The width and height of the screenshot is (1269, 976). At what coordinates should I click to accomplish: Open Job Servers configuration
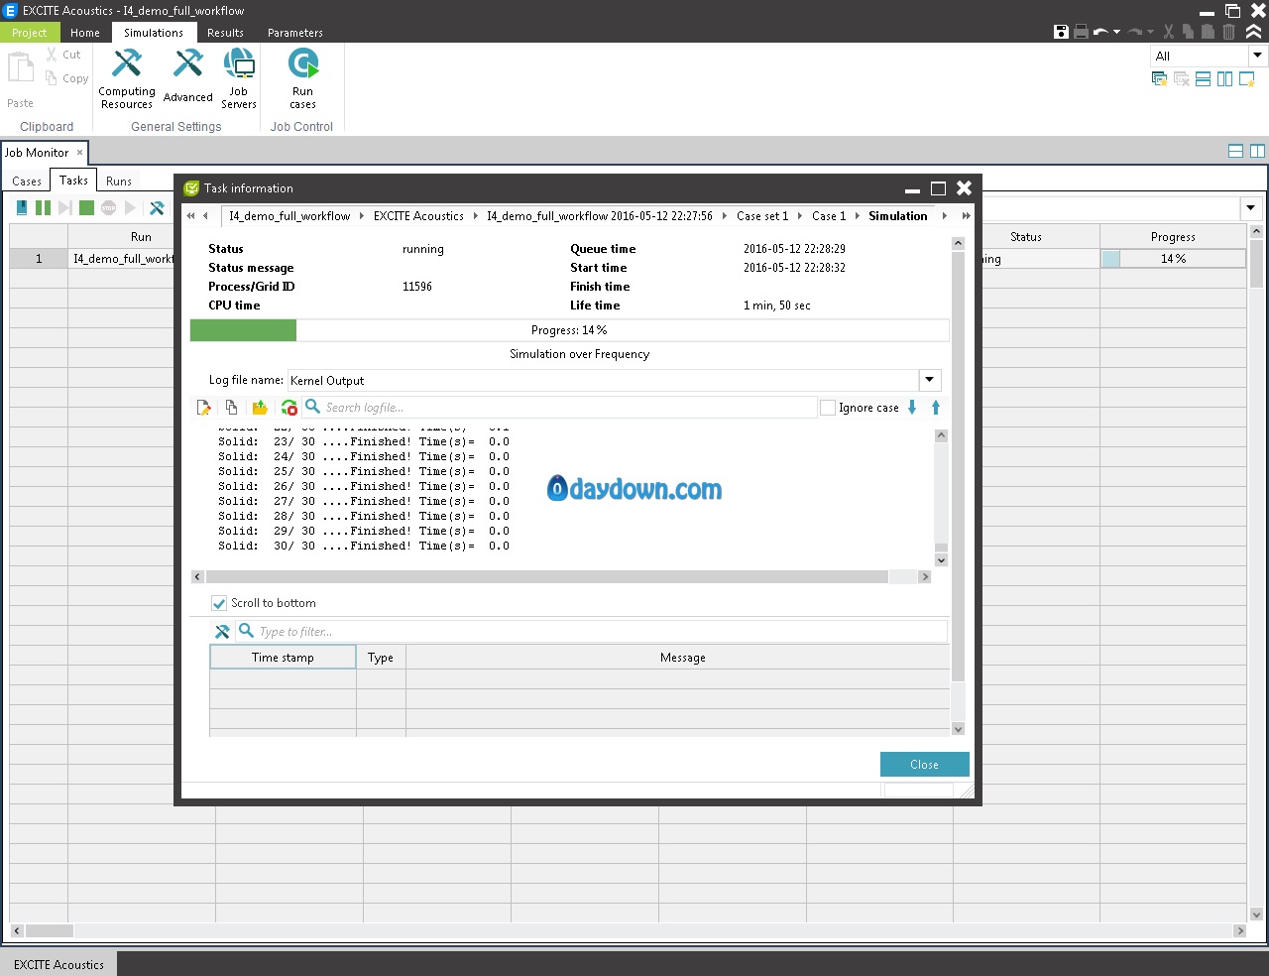click(x=239, y=77)
